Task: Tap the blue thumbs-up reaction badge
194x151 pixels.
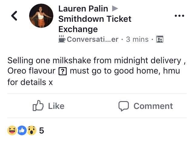Action: (x=22, y=130)
